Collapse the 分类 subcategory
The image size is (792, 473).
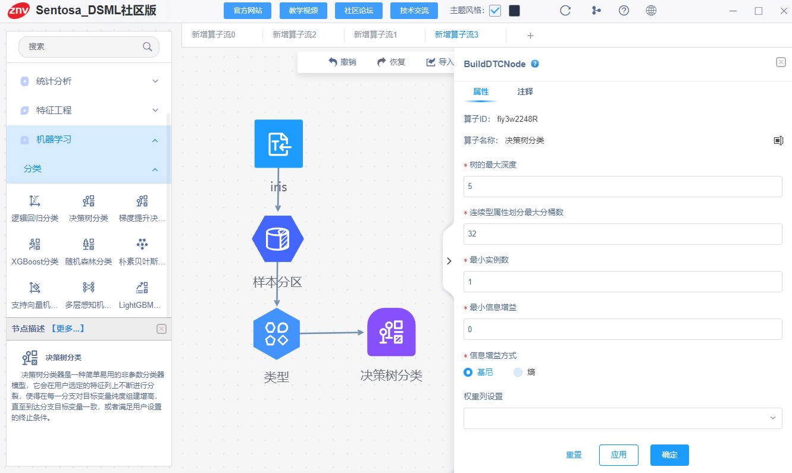[x=89, y=169]
